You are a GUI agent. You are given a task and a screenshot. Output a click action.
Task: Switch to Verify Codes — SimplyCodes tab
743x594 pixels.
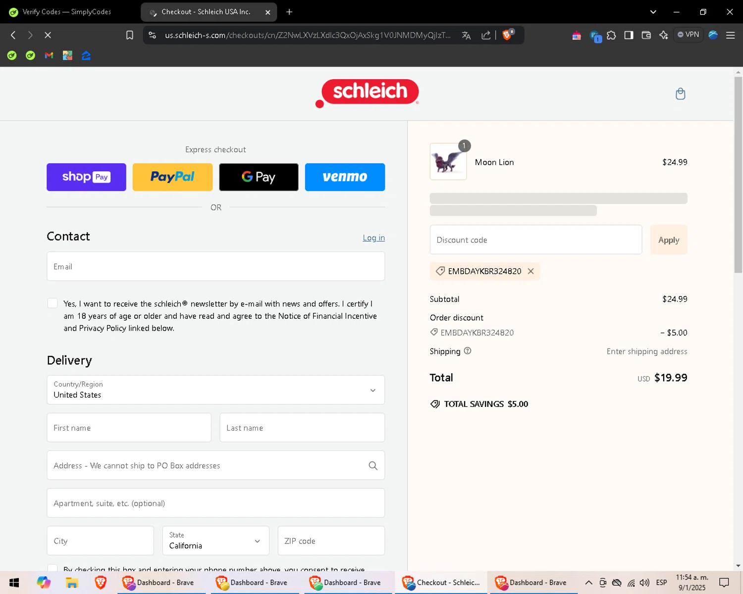(x=67, y=12)
